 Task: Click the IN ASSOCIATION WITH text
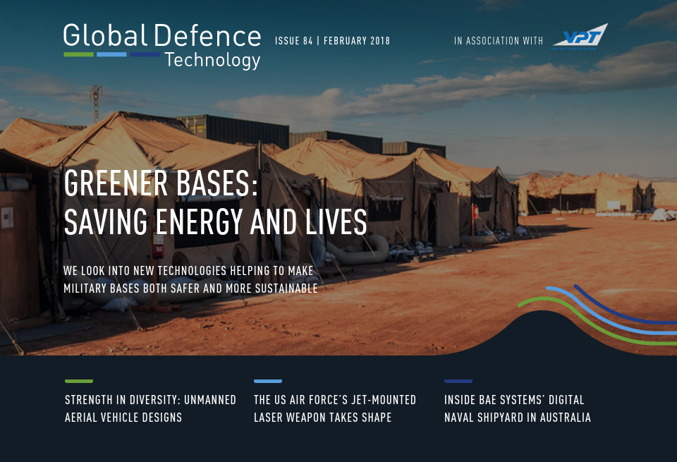coord(499,41)
